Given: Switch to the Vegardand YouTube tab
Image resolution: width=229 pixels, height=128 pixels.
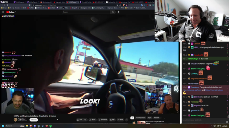Looking at the screenshot, I should tap(59, 2).
